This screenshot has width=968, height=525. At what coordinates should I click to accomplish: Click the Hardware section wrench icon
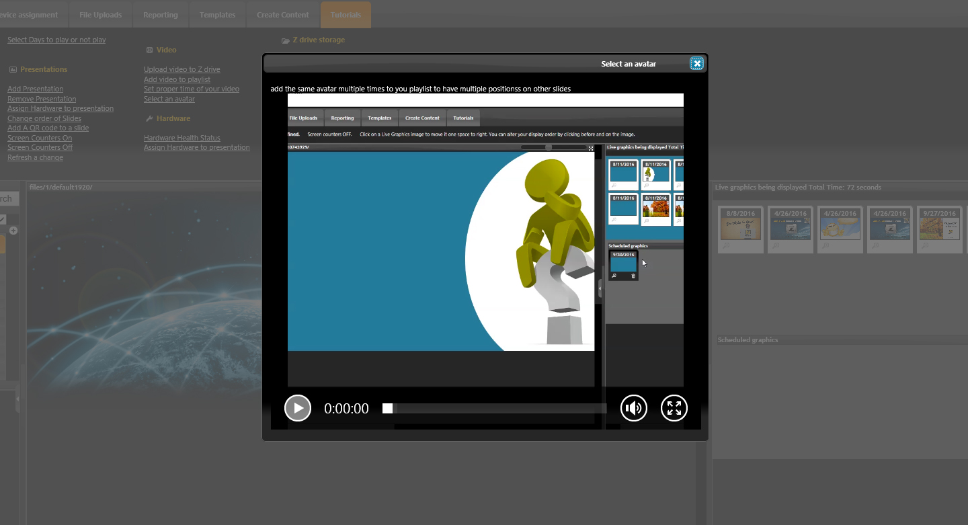149,118
